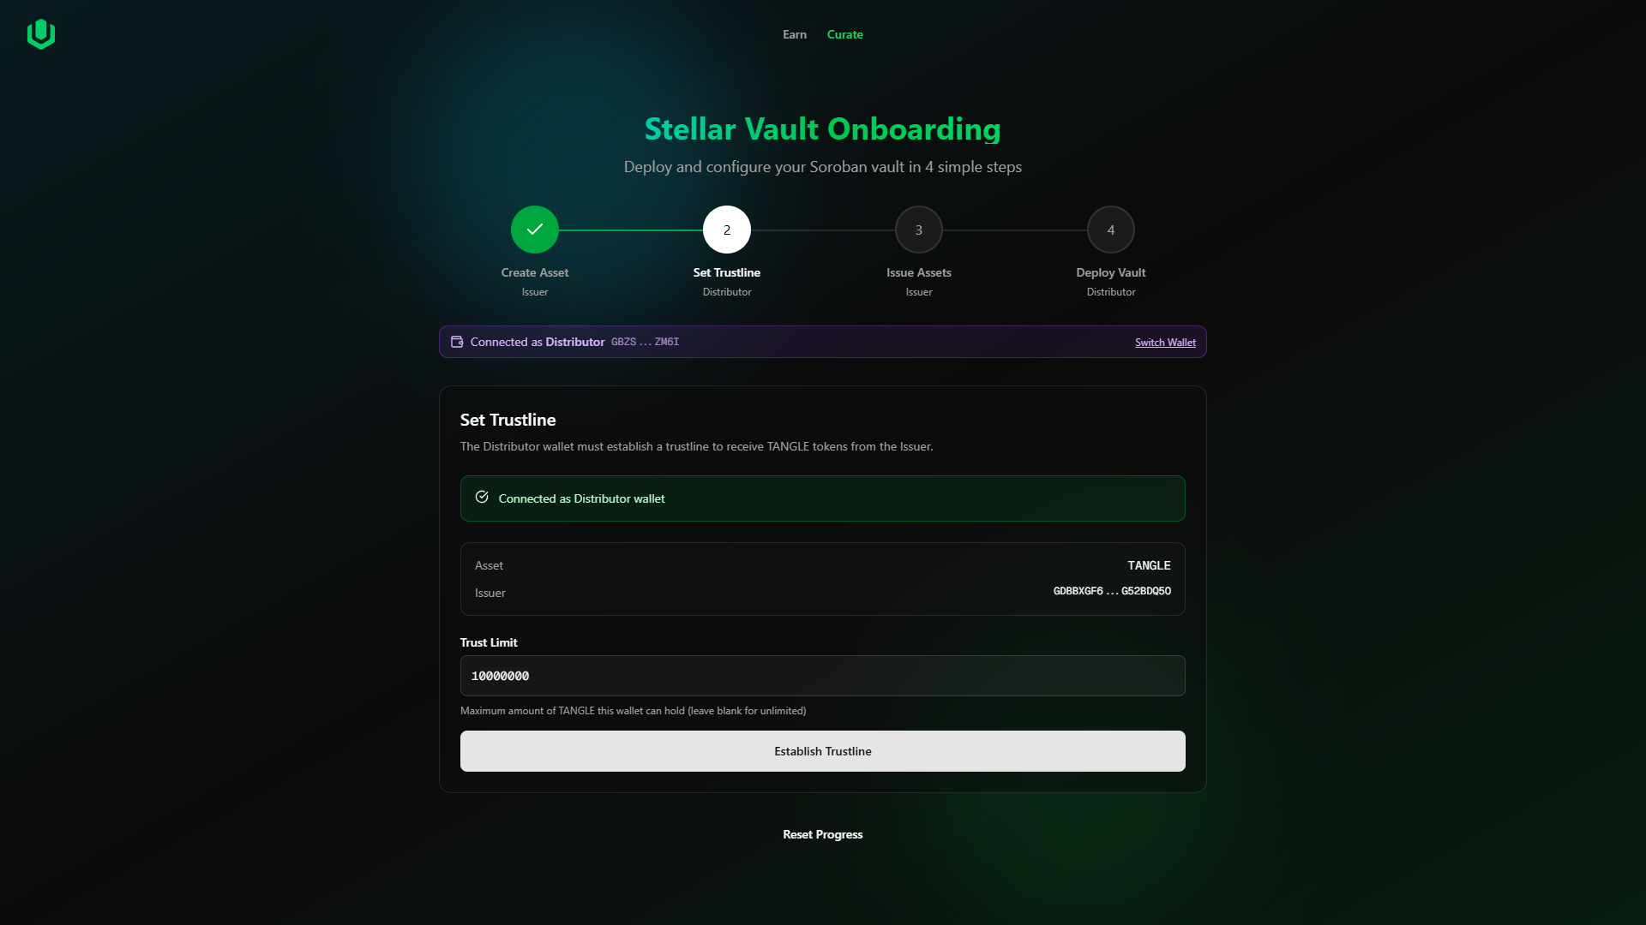Click the TANGLE asset value
Image resolution: width=1646 pixels, height=925 pixels.
click(1149, 565)
